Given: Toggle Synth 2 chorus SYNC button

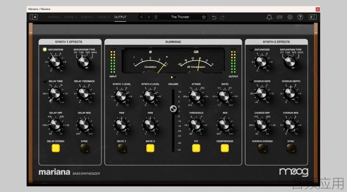Looking at the screenshot, I should click(x=291, y=148).
